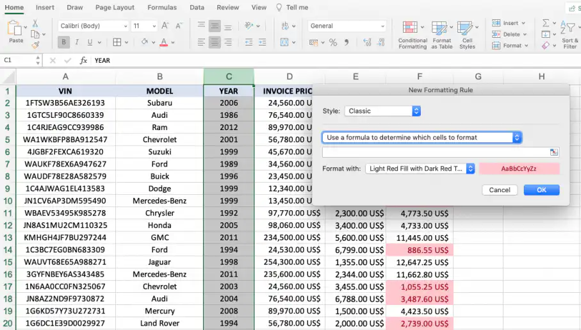The height and width of the screenshot is (330, 581).
Task: Click the Tell me search
Action: [x=292, y=8]
